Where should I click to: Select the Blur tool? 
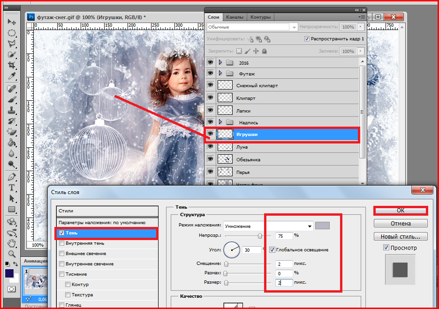click(x=12, y=153)
